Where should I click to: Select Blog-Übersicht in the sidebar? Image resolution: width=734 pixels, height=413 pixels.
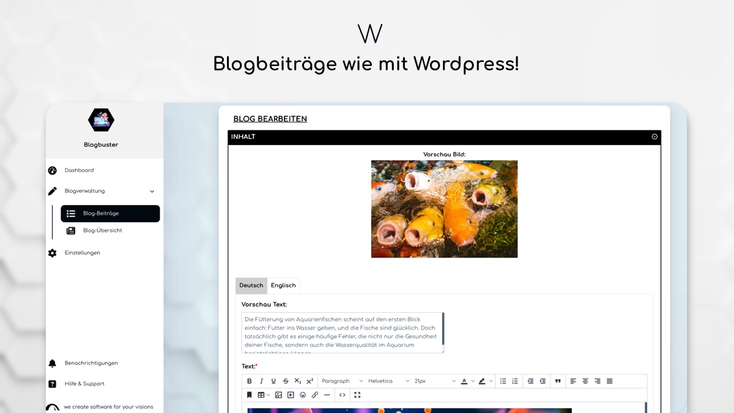(x=103, y=231)
